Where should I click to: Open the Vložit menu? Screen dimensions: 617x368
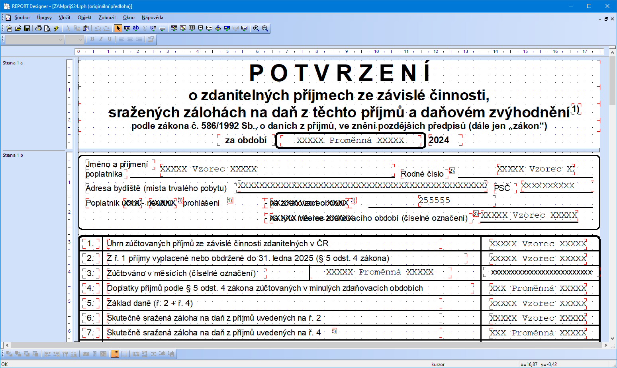(65, 18)
